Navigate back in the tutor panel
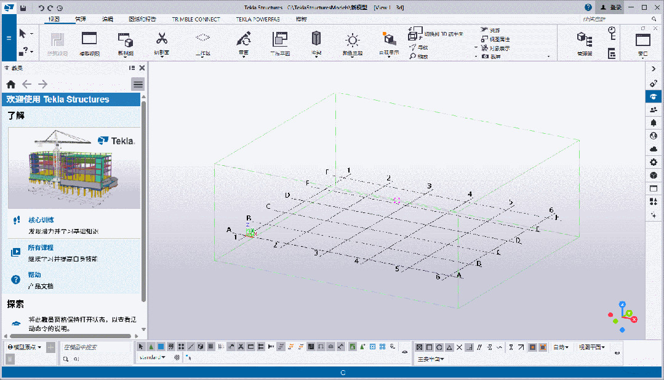 [26, 84]
